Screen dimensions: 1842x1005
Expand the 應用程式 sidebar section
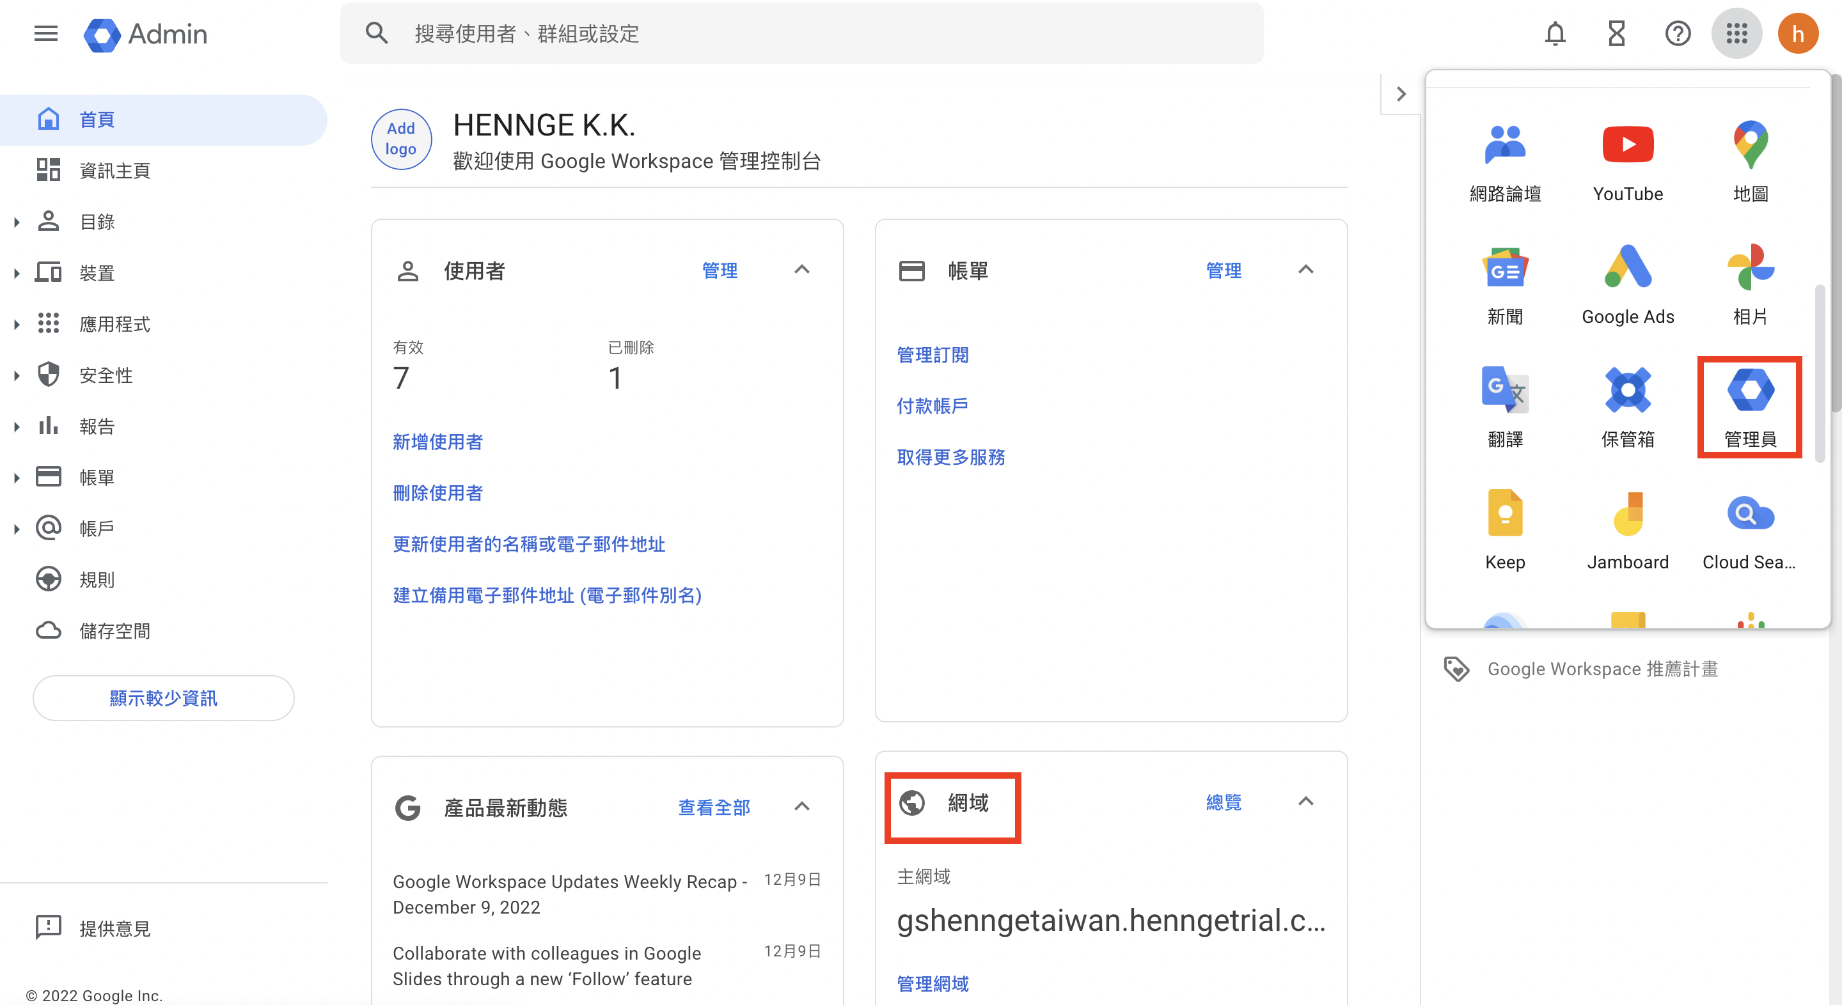point(17,325)
